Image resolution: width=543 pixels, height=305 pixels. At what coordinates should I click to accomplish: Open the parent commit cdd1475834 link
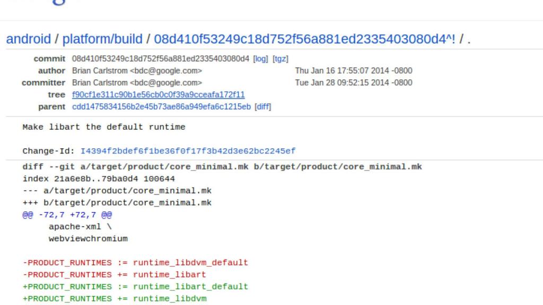point(161,107)
